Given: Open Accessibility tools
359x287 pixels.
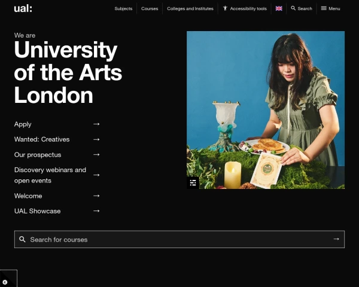Looking at the screenshot, I should (x=245, y=8).
